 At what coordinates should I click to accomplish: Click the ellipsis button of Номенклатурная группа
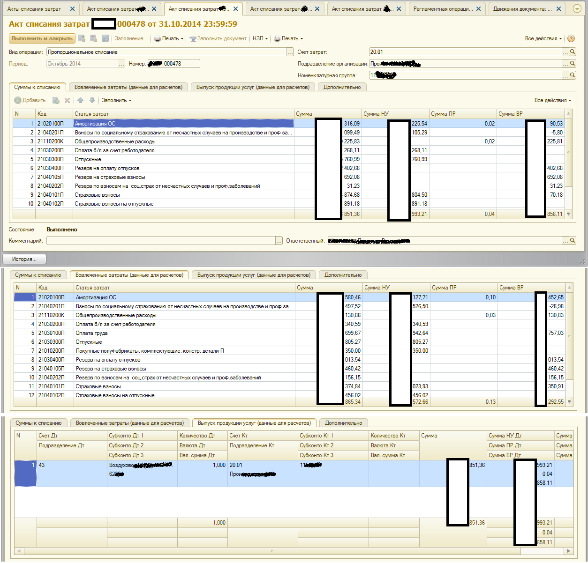[x=565, y=75]
